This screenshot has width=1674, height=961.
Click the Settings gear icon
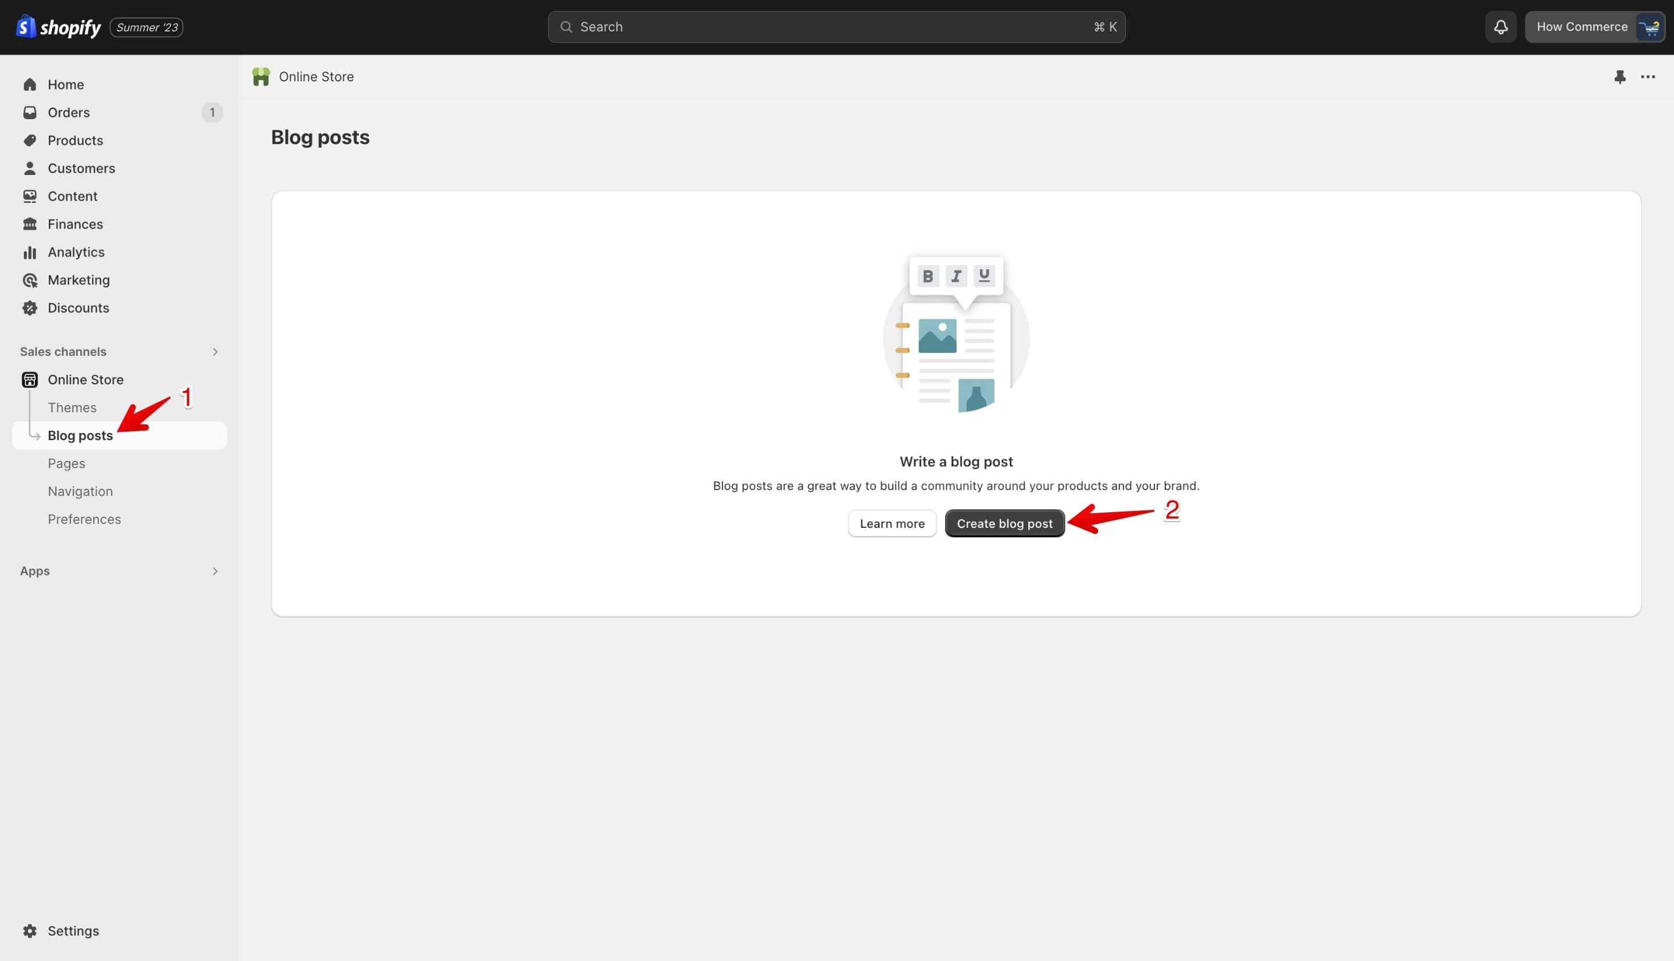[x=30, y=931]
